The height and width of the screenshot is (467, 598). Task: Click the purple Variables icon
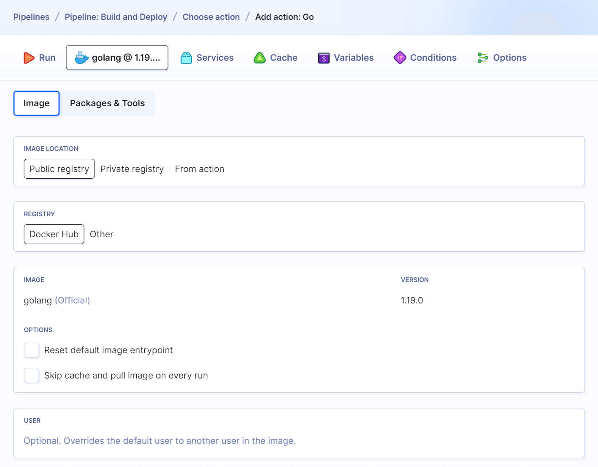click(x=324, y=58)
